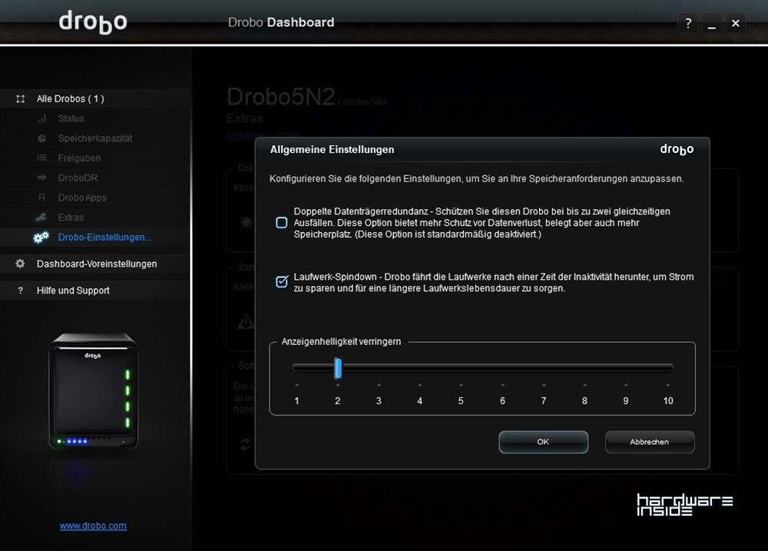Click the Abbrechen button
Viewport: 768px width, 551px height.
coord(650,442)
